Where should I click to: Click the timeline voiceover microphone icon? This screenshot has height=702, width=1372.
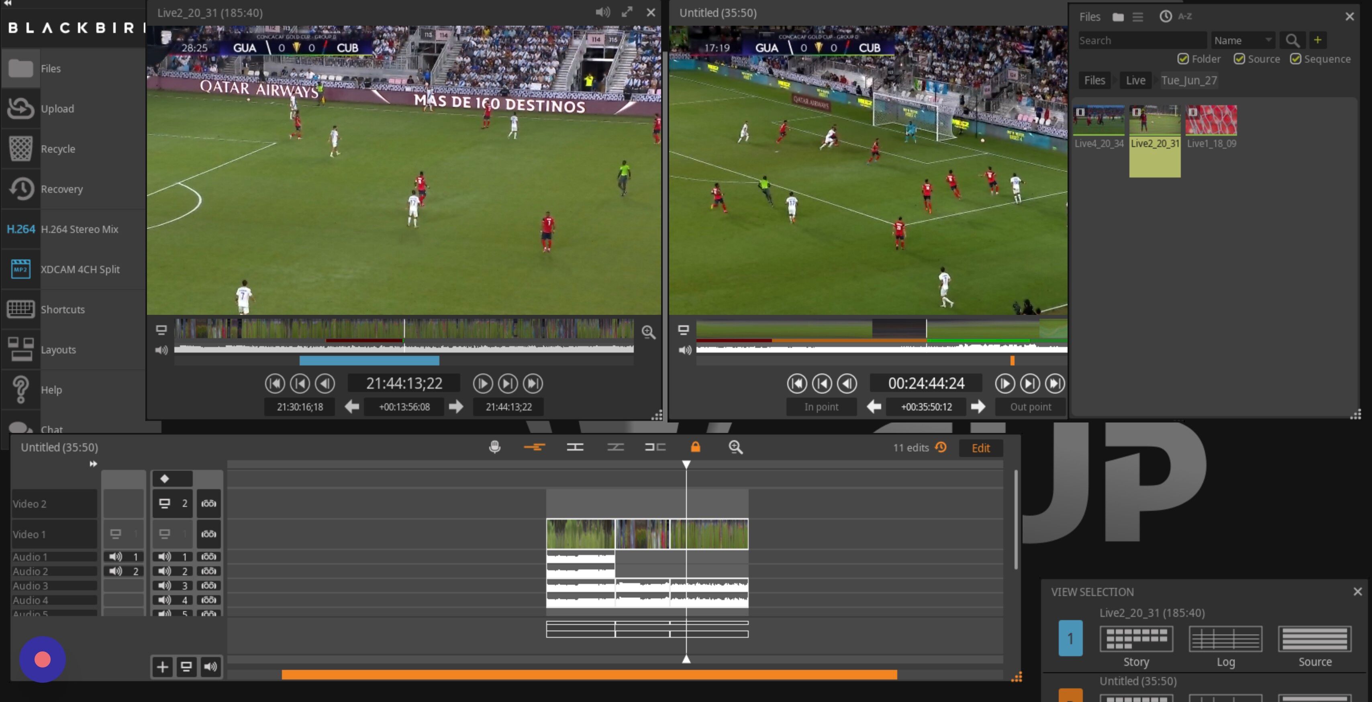tap(494, 447)
